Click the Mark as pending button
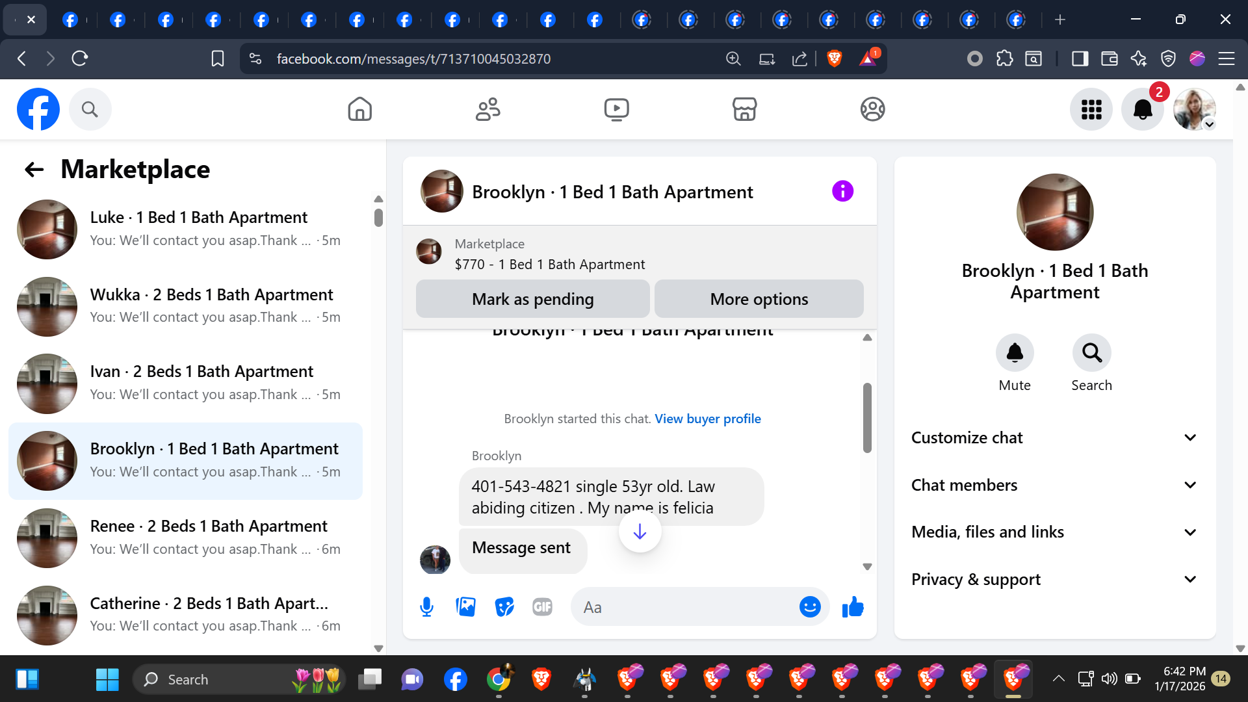 point(532,299)
